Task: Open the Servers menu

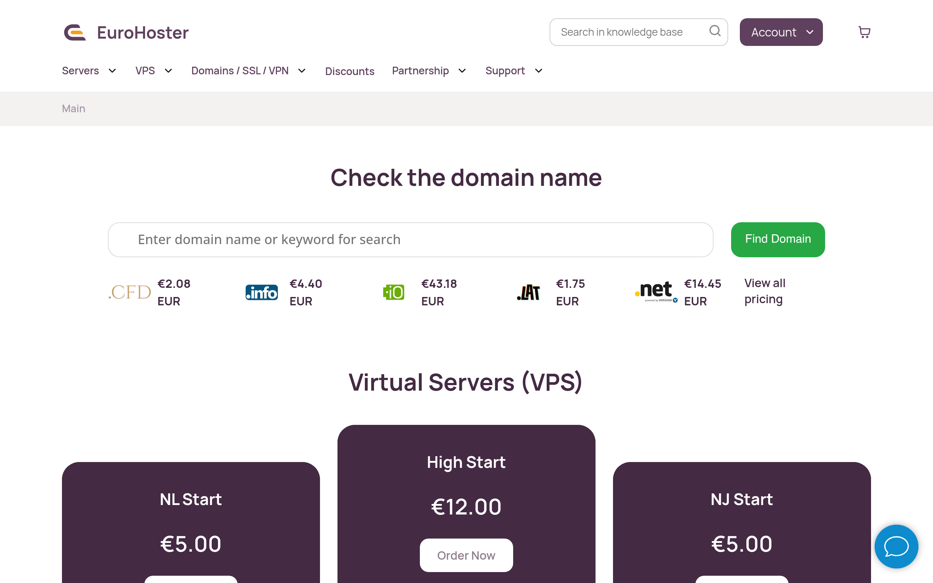Action: [x=80, y=71]
